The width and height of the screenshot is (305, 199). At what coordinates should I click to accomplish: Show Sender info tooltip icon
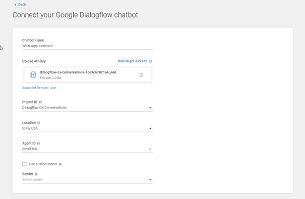pyautogui.click(x=36, y=174)
